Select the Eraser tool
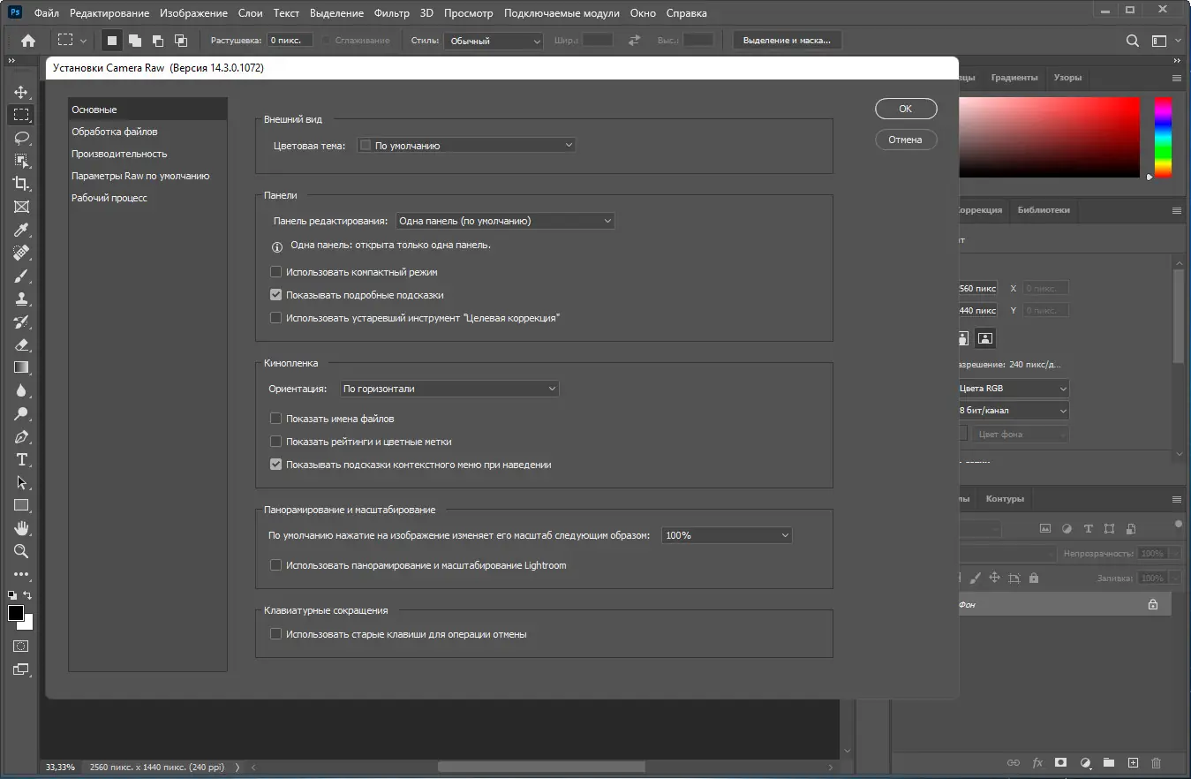 [x=21, y=344]
